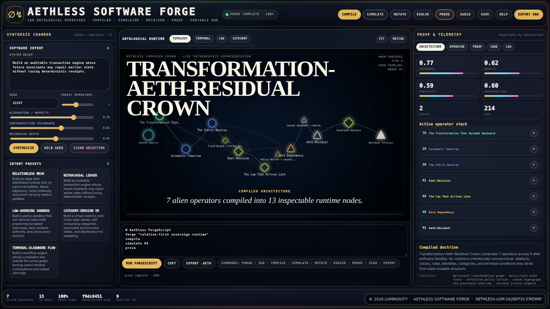
Task: Select the Causal Quotient triangle node
Action: (x=304, y=120)
